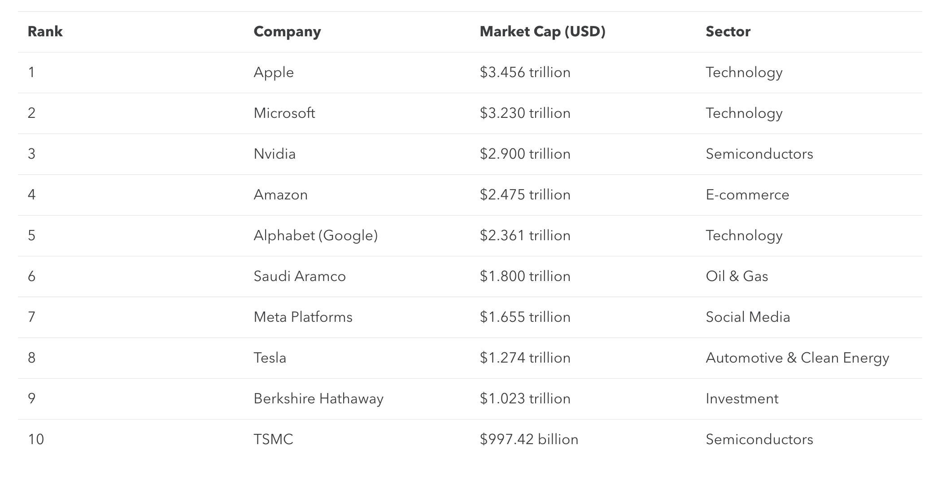Click the Rank column header
This screenshot has width=942, height=493.
point(45,31)
